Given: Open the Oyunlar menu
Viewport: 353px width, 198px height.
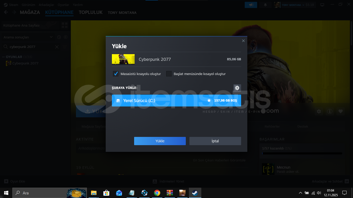Looking at the screenshot, I should coord(63,5).
